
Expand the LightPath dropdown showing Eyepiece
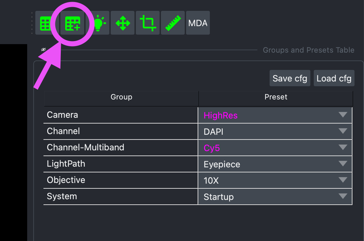[x=275, y=164]
